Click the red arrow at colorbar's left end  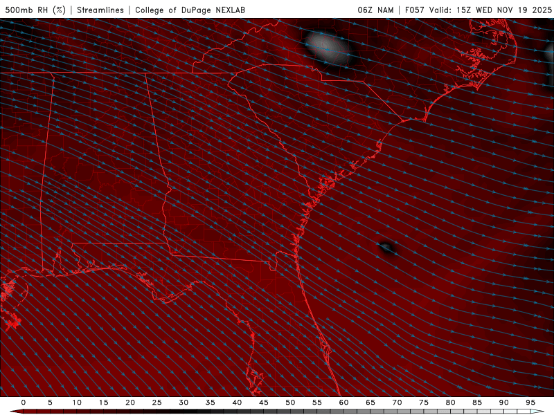click(x=16, y=412)
